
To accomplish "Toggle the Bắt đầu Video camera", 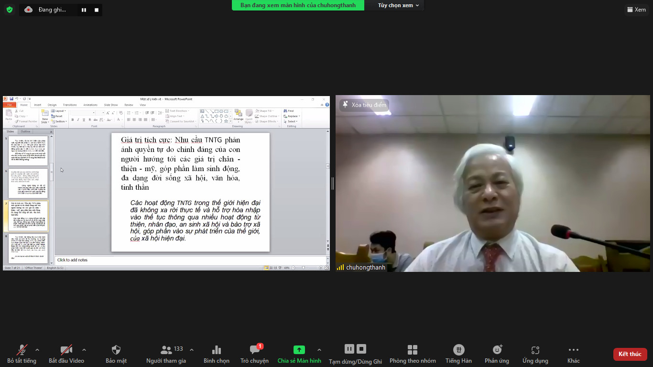I will pyautogui.click(x=66, y=350).
